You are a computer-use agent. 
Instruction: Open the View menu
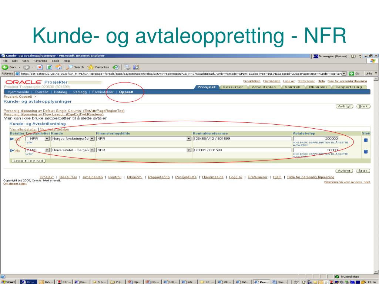point(26,61)
